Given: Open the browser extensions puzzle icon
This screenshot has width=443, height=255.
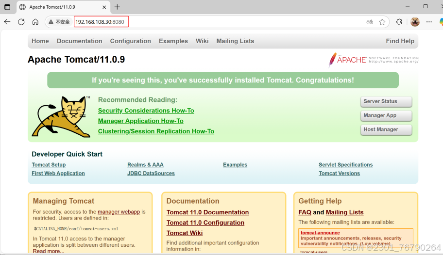Looking at the screenshot, I should 399,22.
